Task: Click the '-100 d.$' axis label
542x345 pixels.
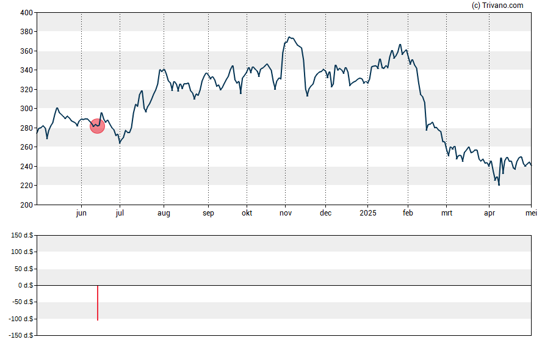Action: pyautogui.click(x=21, y=319)
